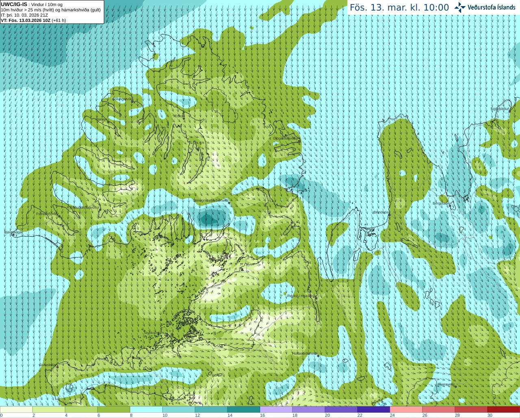Click the 'IT: þri. 10. 03. 2026 21Z' line
This screenshot has height=418, width=520.
click(x=24, y=15)
